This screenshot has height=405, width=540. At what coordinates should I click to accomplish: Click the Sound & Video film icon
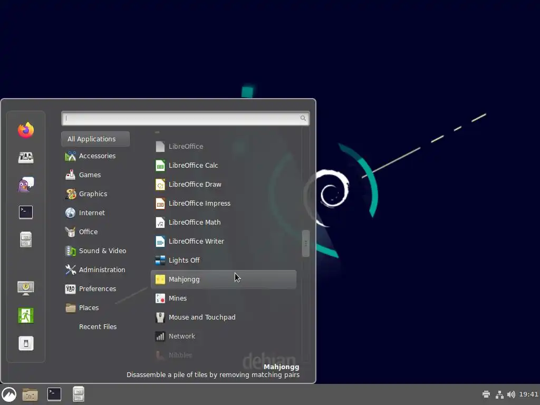(70, 250)
